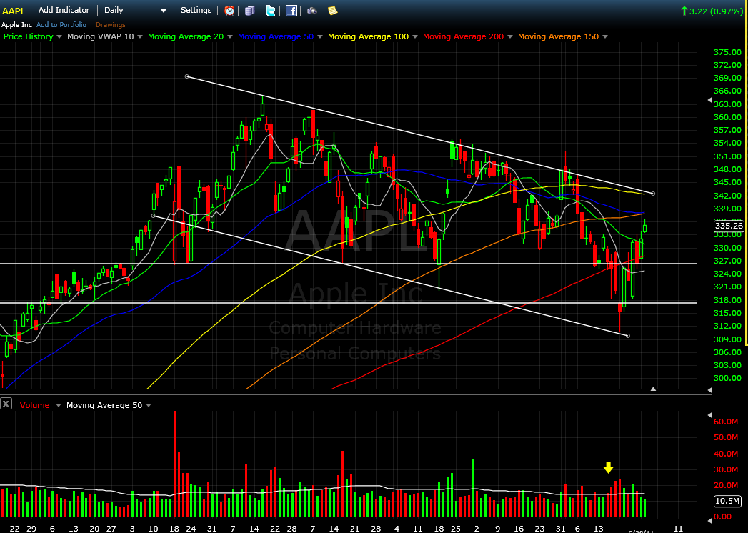The width and height of the screenshot is (748, 533).
Task: Expand the Moving Average 150 indicator menu
Action: (605, 36)
